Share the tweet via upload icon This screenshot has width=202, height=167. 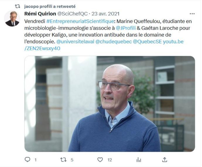165,160
